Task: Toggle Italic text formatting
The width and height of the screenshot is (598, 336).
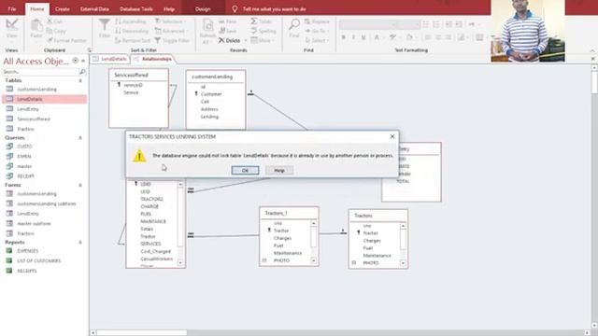Action: tap(353, 37)
